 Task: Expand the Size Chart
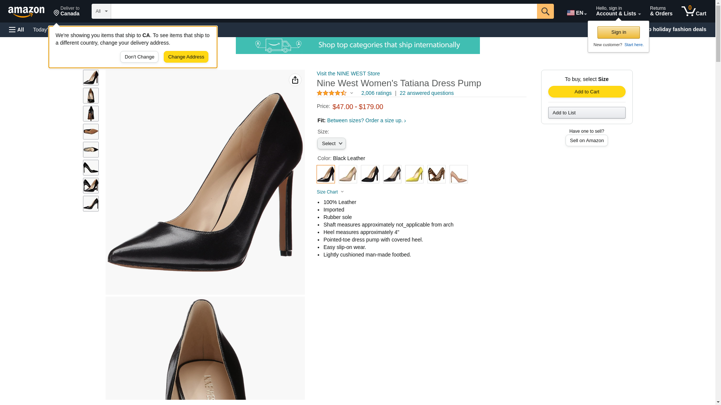(330, 192)
